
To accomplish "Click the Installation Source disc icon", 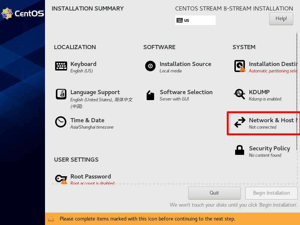I will (150, 66).
